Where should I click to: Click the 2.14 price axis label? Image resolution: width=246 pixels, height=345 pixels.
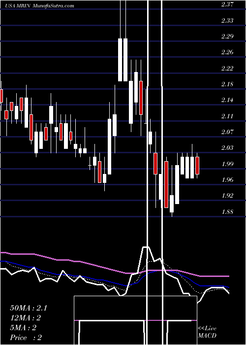click(x=227, y=100)
